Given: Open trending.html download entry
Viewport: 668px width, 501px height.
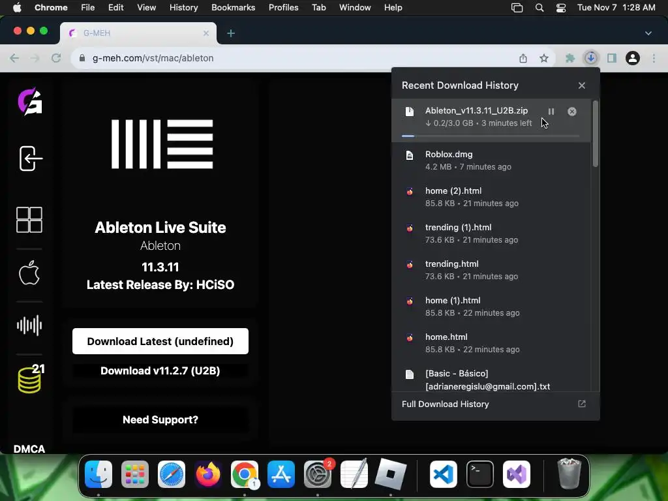Looking at the screenshot, I should click(x=491, y=270).
